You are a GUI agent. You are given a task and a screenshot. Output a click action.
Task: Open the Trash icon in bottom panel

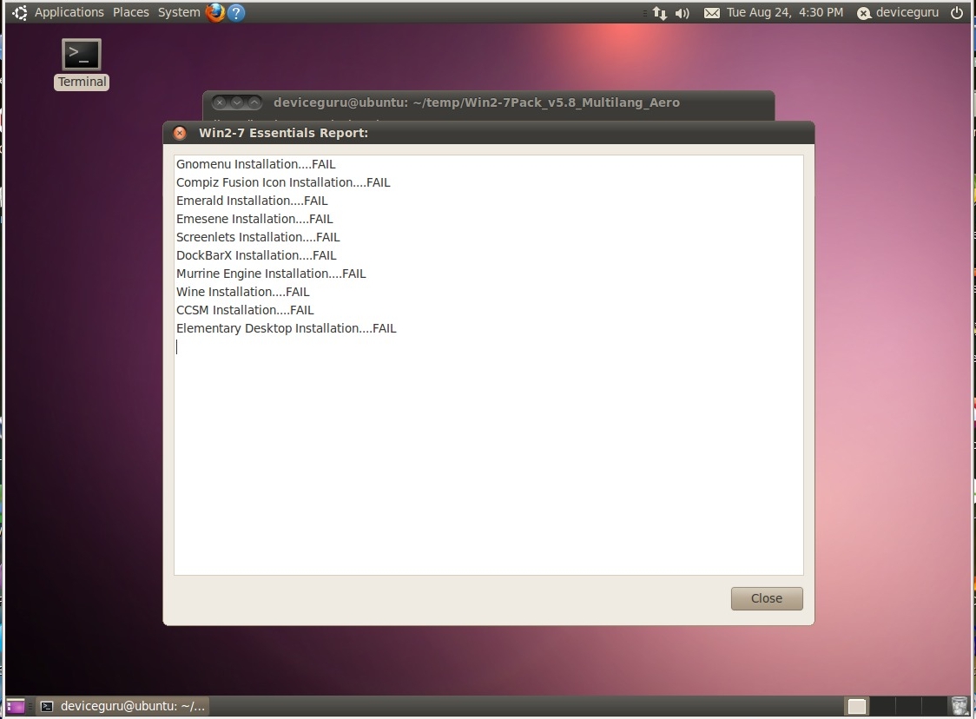point(960,706)
